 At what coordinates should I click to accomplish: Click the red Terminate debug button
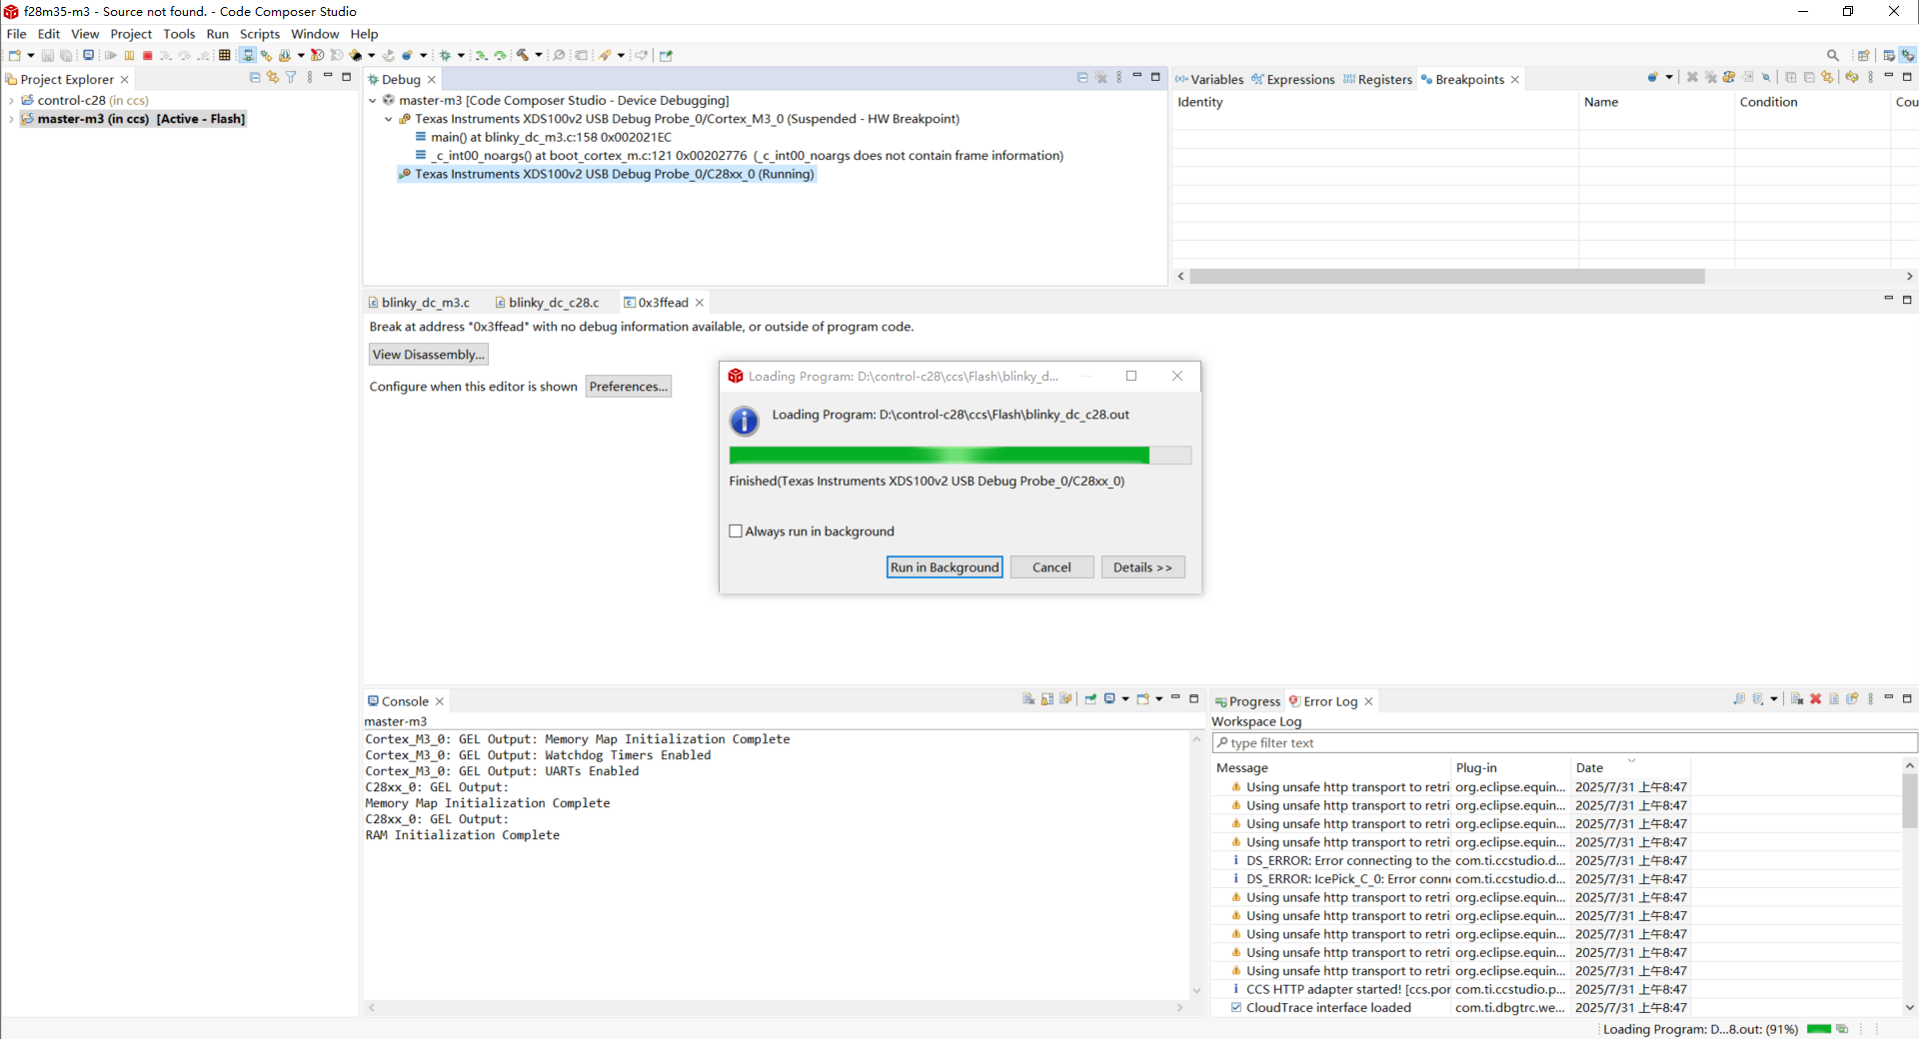point(148,56)
